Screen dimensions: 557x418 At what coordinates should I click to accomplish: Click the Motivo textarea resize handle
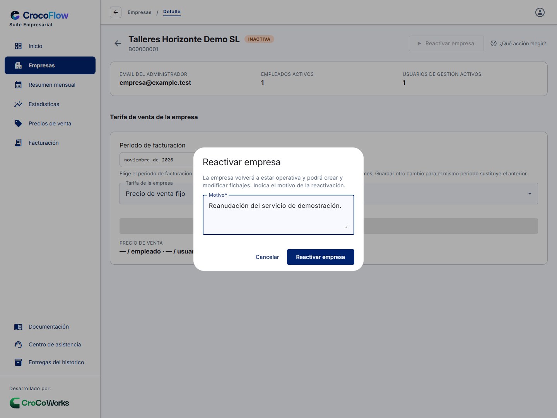click(346, 226)
